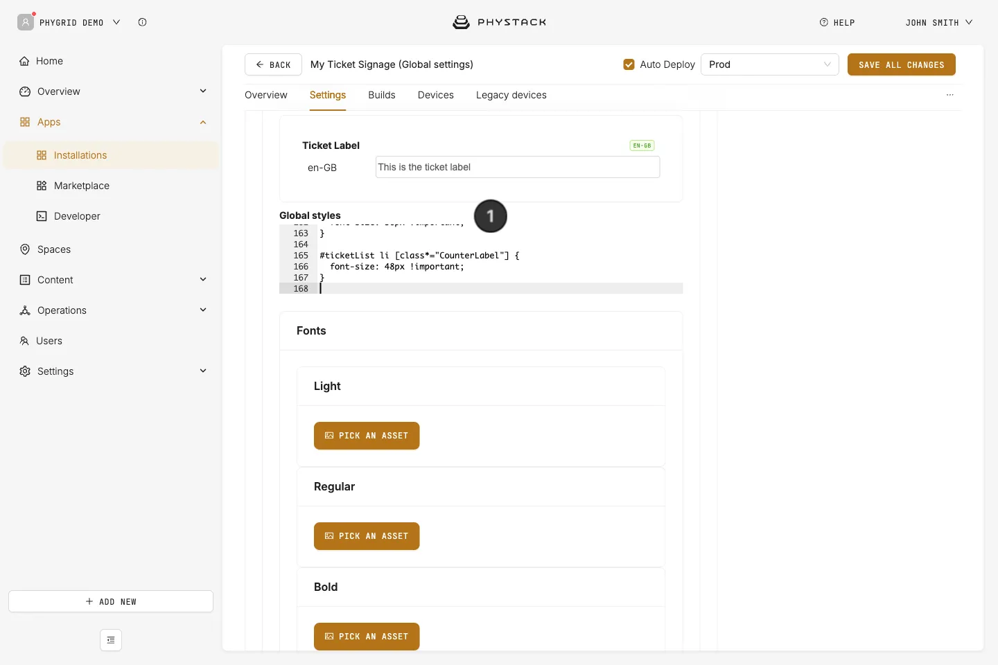The image size is (998, 665).
Task: Click the Spaces location pin icon
Action: click(x=25, y=249)
